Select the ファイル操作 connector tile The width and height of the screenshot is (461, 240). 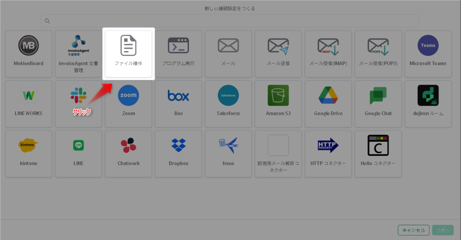tap(128, 54)
